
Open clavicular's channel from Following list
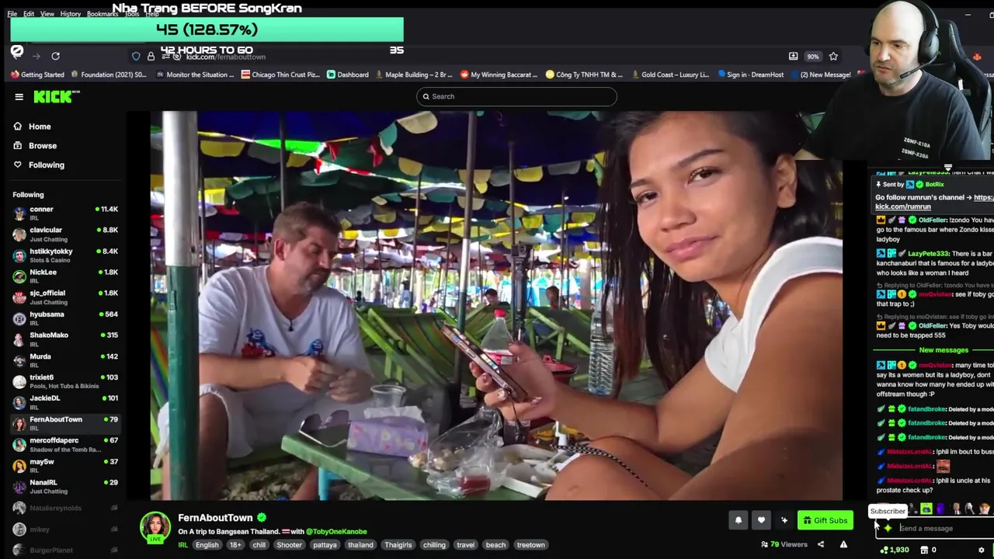[66, 234]
